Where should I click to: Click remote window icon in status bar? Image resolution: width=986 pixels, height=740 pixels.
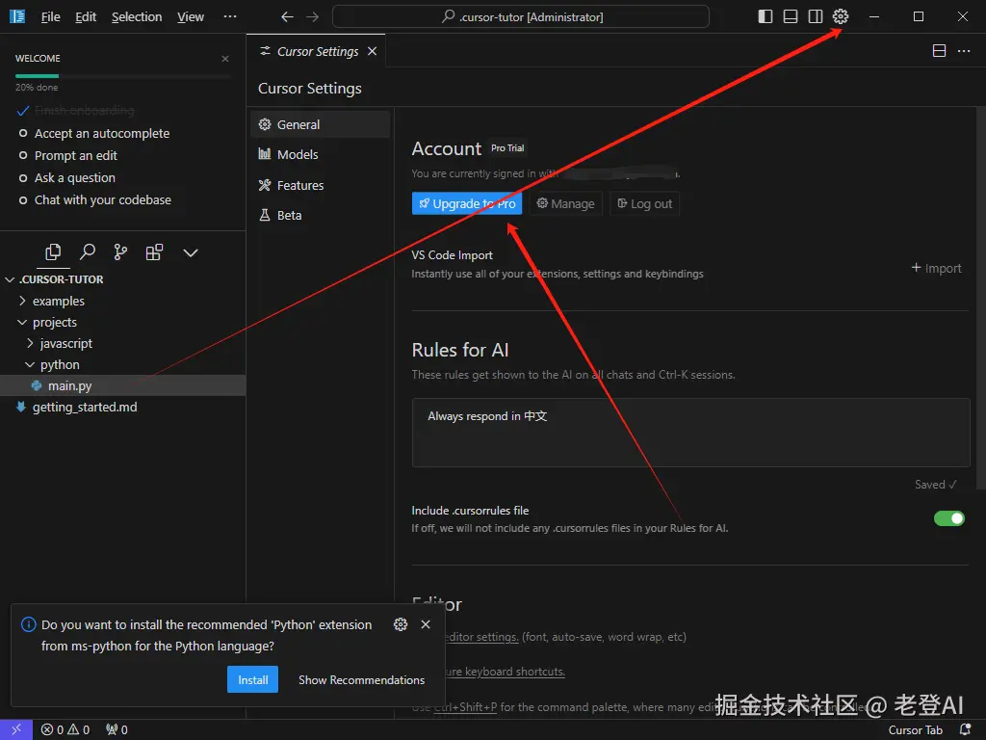point(16,729)
